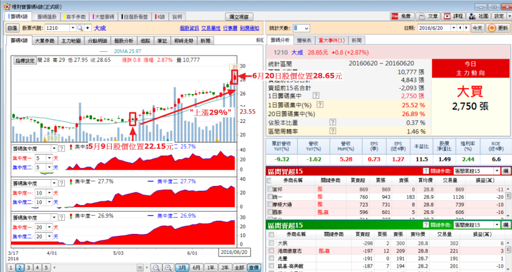
Task: Click the 自選 button
Action: click(12, 28)
